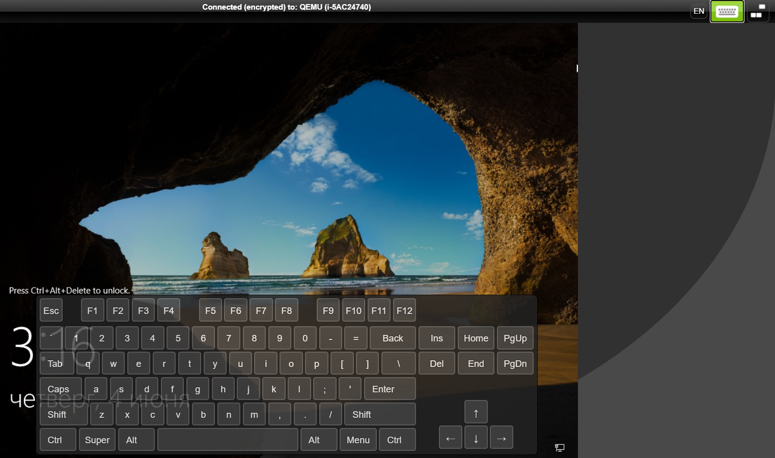
Task: Click the letter k key
Action: pos(273,389)
